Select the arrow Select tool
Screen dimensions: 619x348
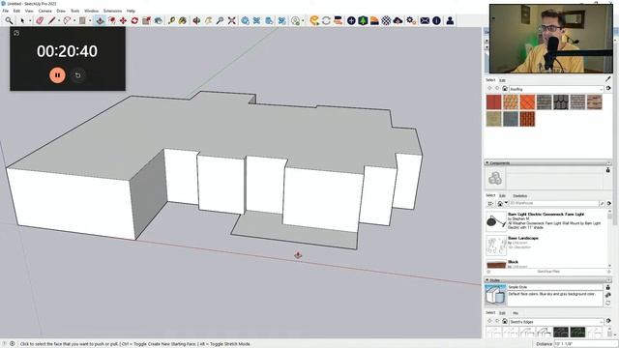(x=22, y=20)
